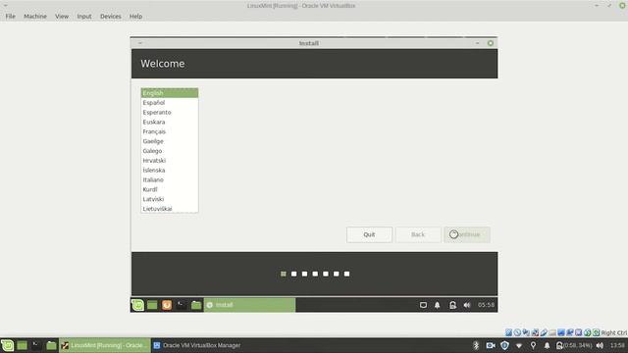Open the Machine menu

pos(35,16)
